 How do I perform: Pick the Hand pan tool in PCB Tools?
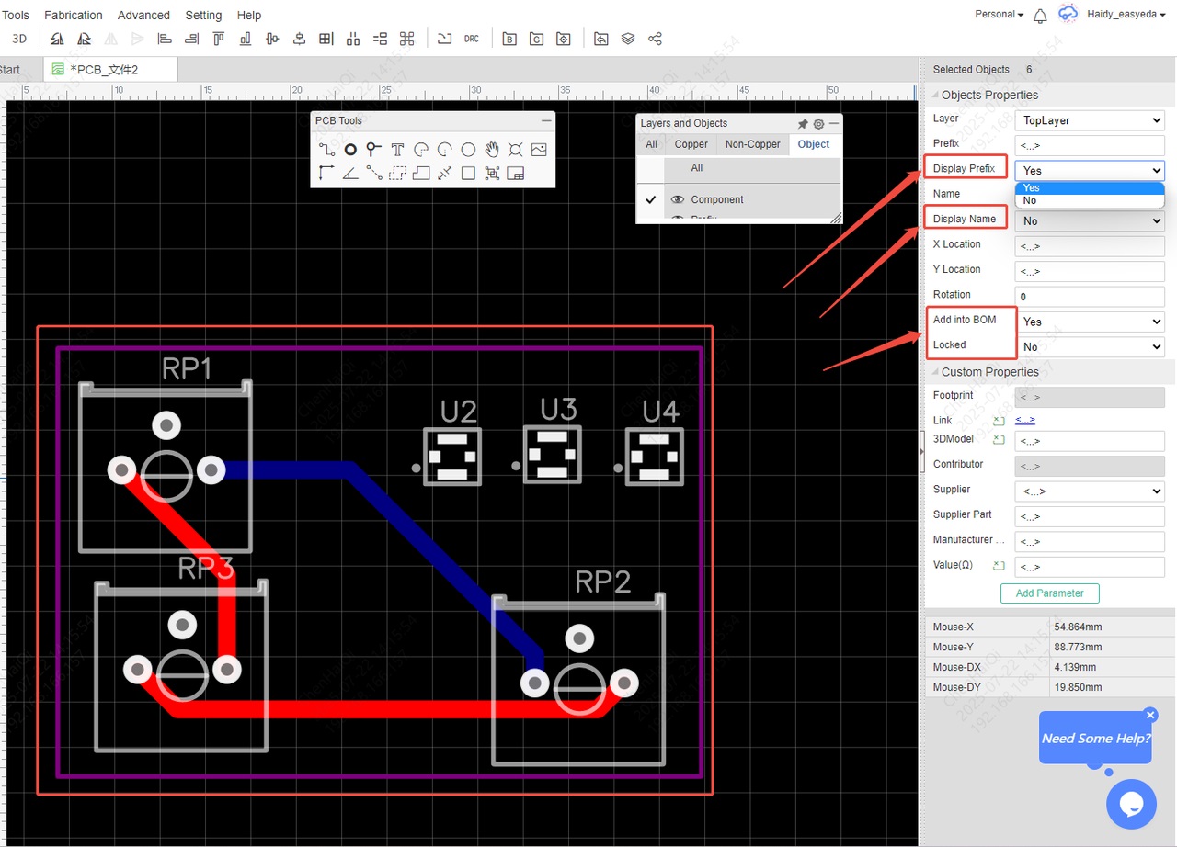491,149
